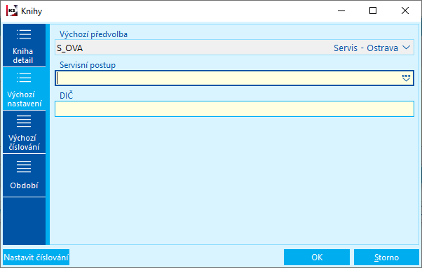This screenshot has width=422, height=268.
Task: Maximize the Knihy window
Action: click(373, 10)
